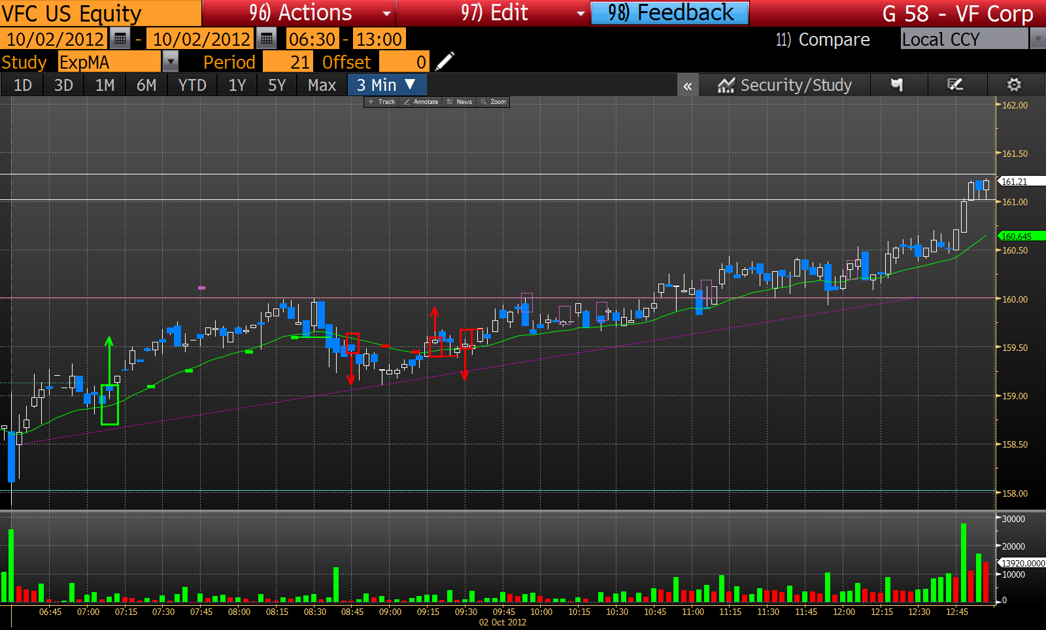Viewport: 1046px width, 630px height.
Task: Expand the Local CCY currency dropdown
Action: [1038, 39]
